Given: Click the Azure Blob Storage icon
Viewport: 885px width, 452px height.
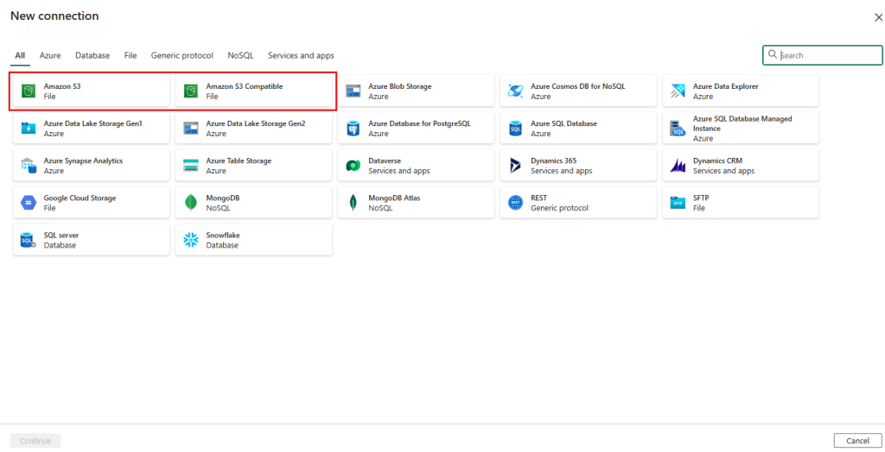Looking at the screenshot, I should tap(353, 91).
